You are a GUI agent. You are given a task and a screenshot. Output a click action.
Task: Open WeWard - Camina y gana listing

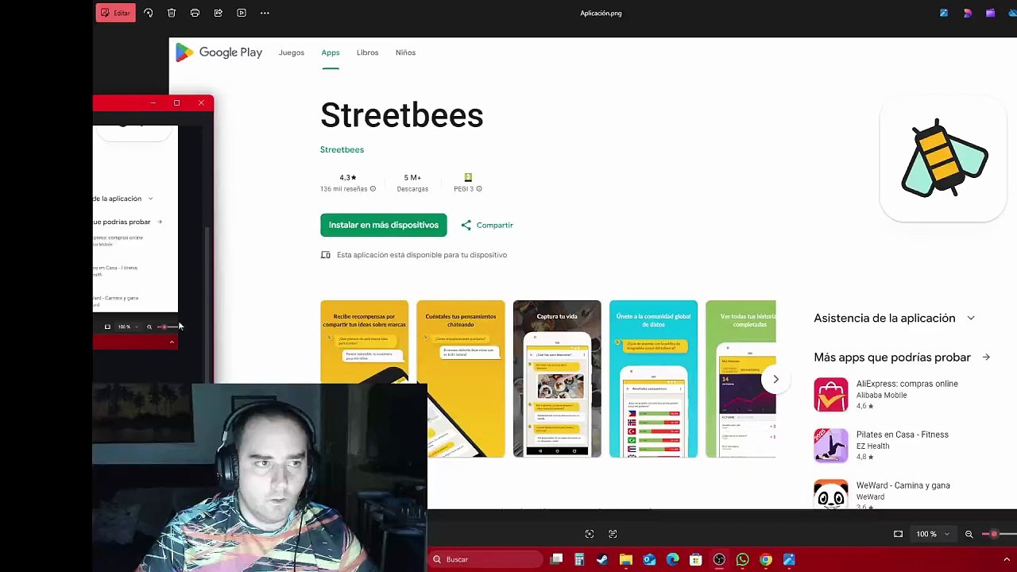tap(903, 485)
